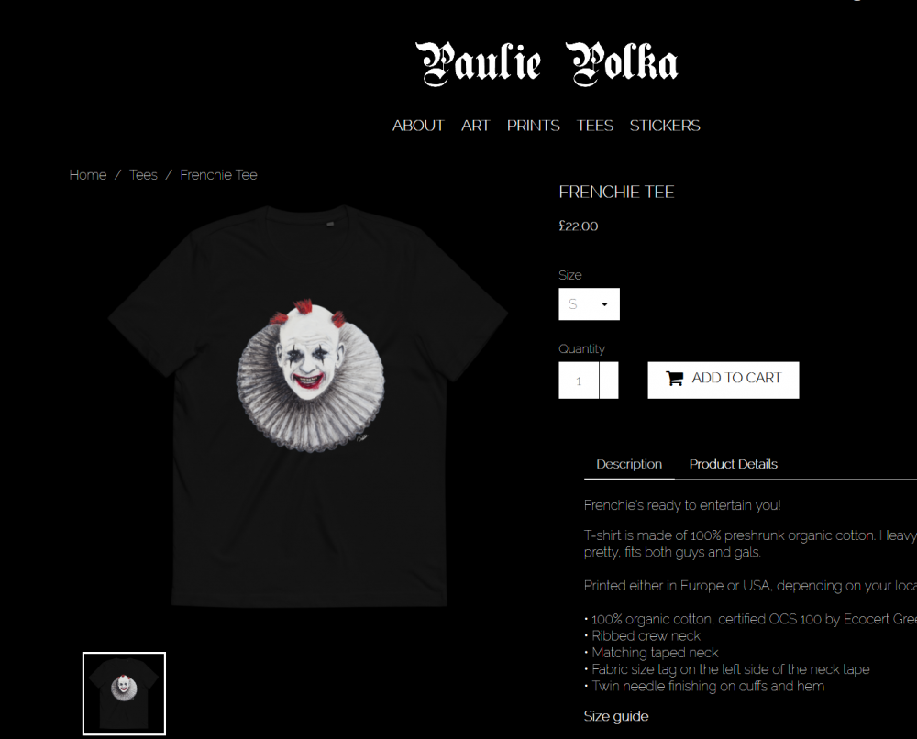Click the main Frenchie Tee product image
917x739 pixels.
click(x=308, y=406)
